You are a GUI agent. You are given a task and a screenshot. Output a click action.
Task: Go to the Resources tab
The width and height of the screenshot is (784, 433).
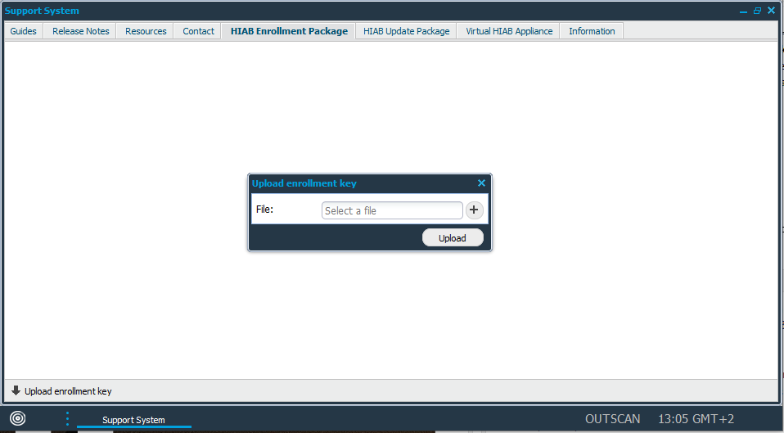pos(146,31)
